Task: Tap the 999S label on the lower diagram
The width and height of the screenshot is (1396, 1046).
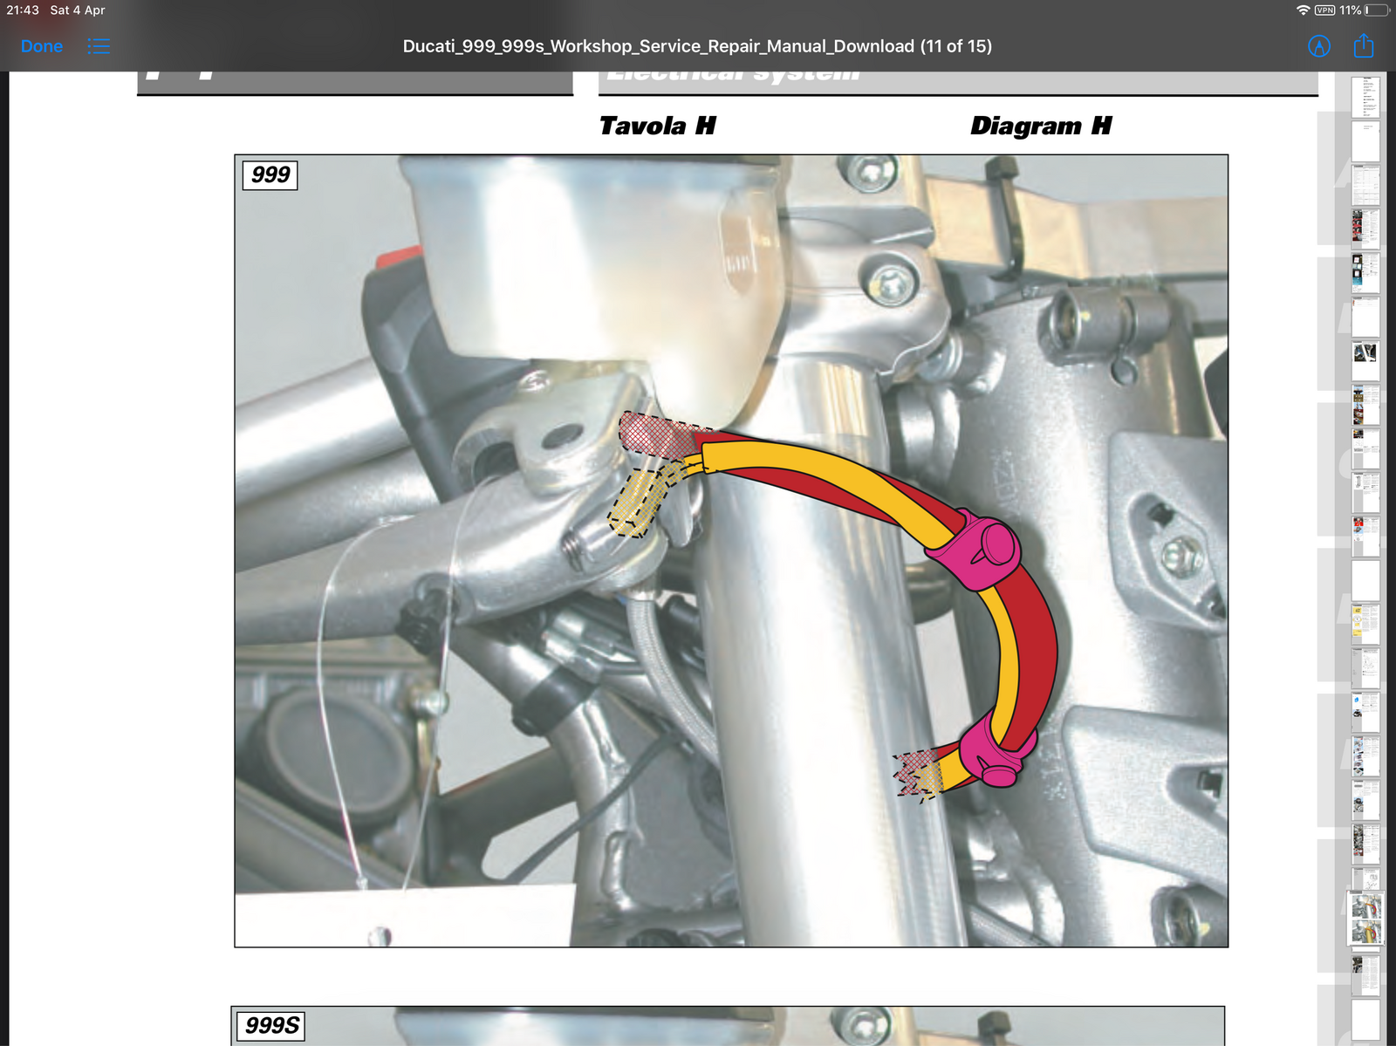Action: [272, 1025]
